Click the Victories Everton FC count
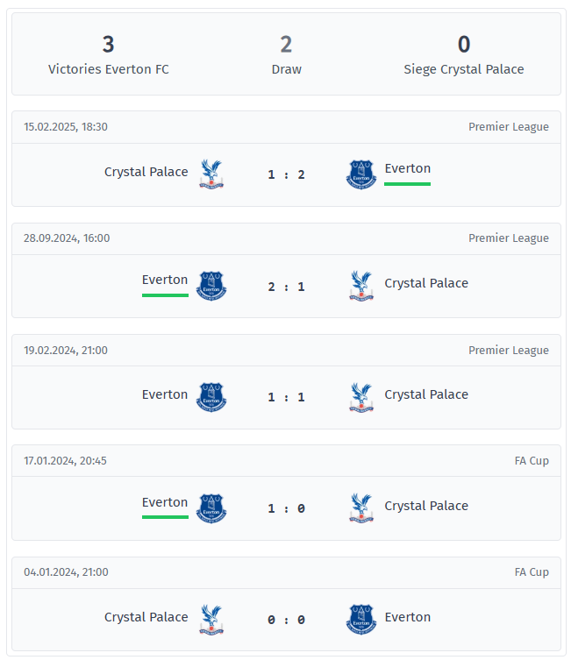The height and width of the screenshot is (660, 571). 109,45
